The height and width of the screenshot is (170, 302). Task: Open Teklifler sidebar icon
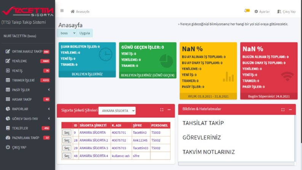(8, 128)
